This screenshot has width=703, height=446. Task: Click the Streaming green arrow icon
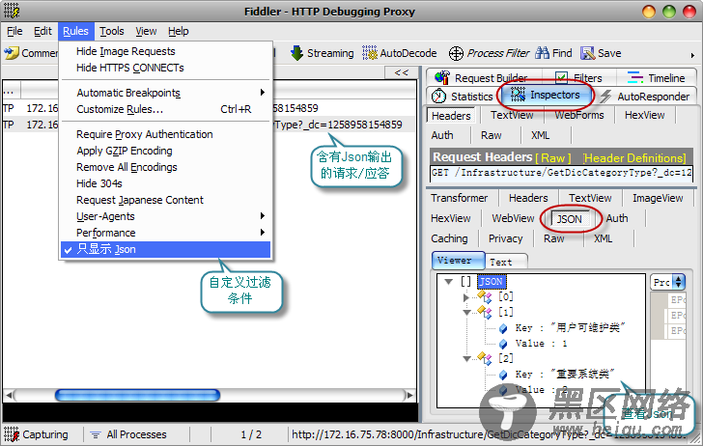[296, 53]
